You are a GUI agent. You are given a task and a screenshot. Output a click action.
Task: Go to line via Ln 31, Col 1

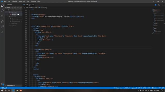(x=127, y=88)
